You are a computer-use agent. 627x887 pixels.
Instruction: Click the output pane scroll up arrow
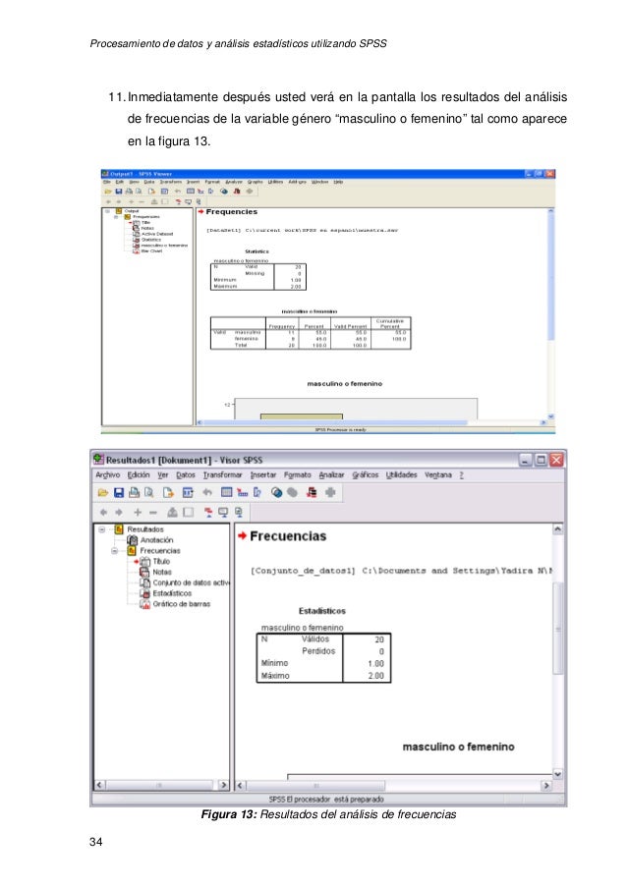557,528
